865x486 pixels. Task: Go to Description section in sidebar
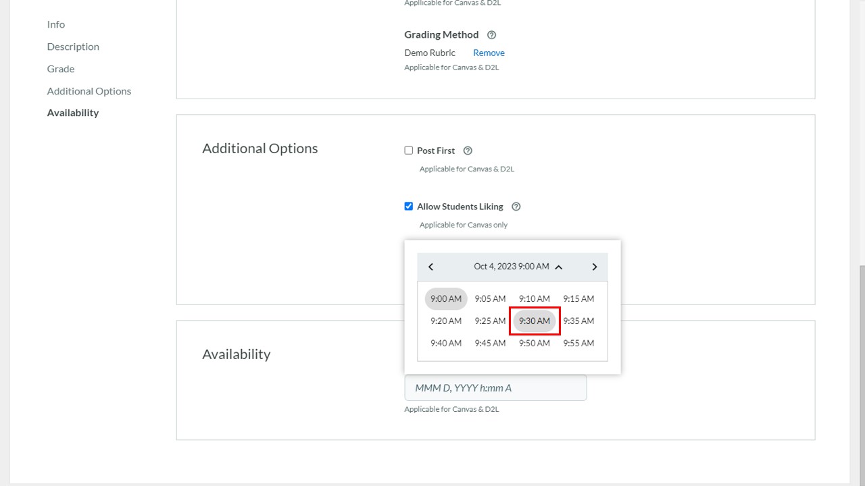coord(73,47)
